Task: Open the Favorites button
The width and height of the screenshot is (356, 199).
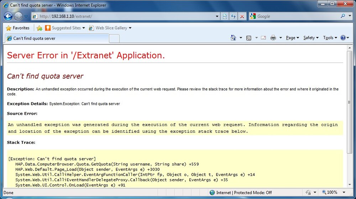Action: [18, 28]
